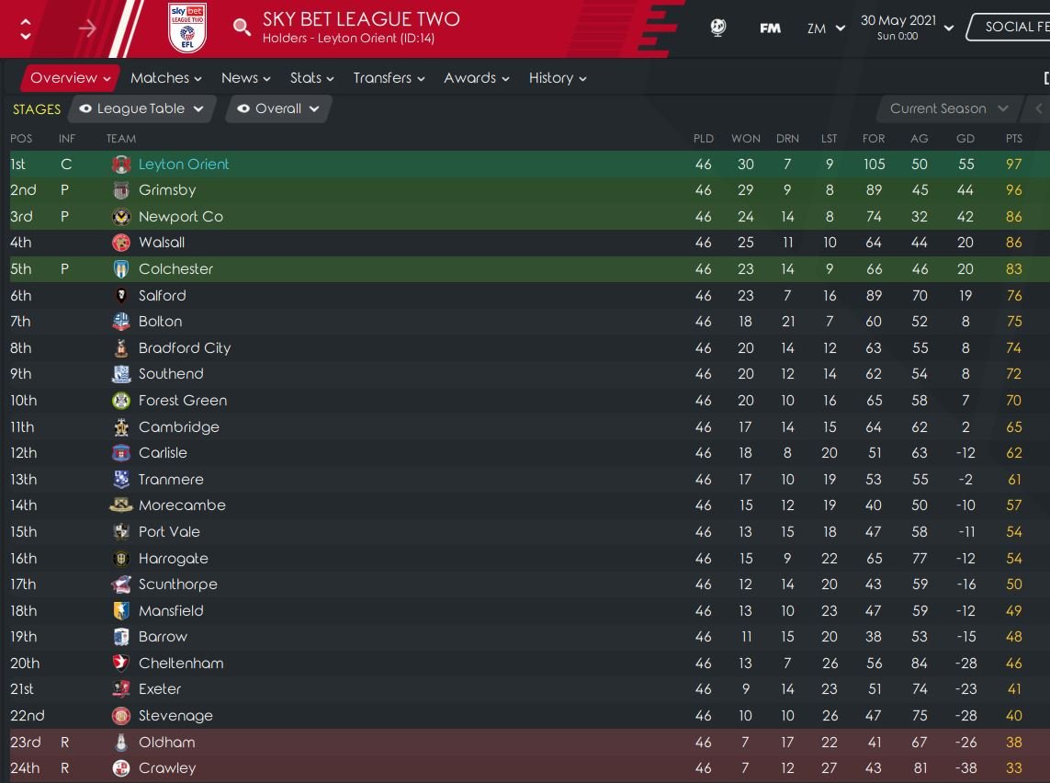Click the Social Feed button

point(1010,27)
